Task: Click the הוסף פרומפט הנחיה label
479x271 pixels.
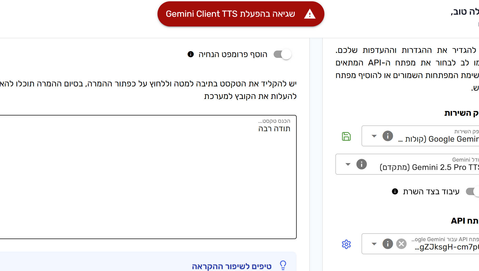Action: (x=233, y=54)
